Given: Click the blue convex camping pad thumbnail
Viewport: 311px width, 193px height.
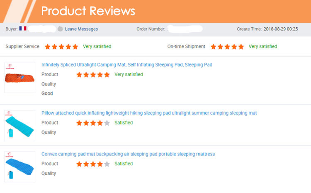Looking at the screenshot, I should click(x=19, y=167).
